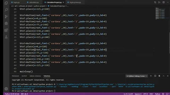The height and width of the screenshot is (95, 170).
Task: Click text='+' on line 43
Action: tap(73, 62)
